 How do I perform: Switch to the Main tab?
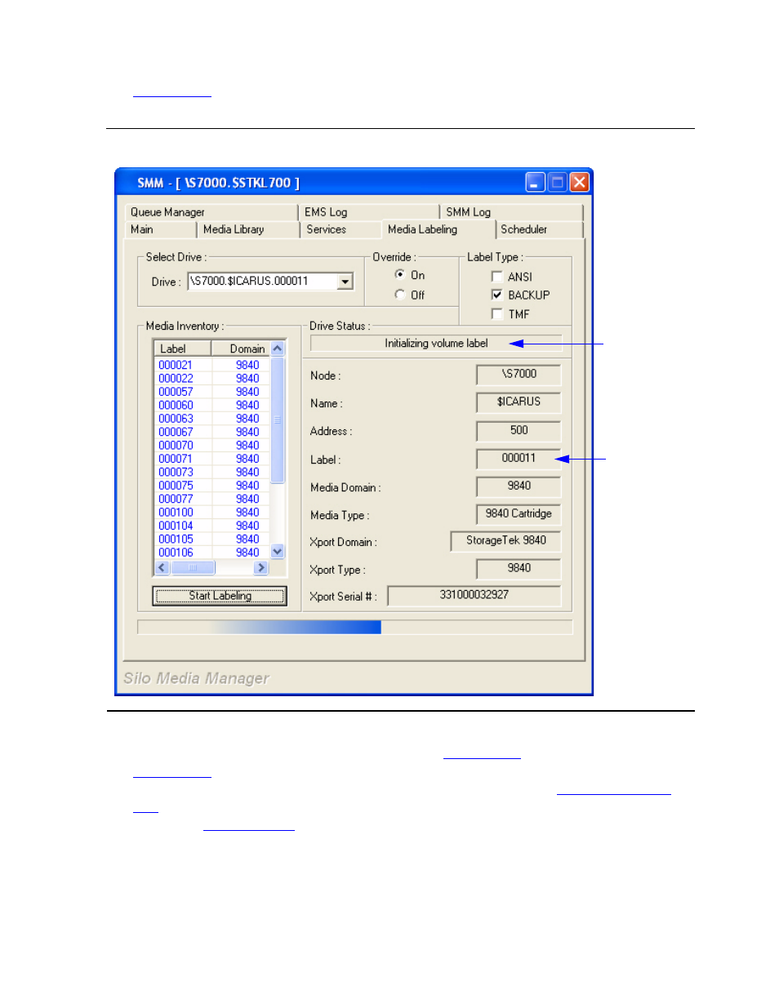(x=160, y=230)
